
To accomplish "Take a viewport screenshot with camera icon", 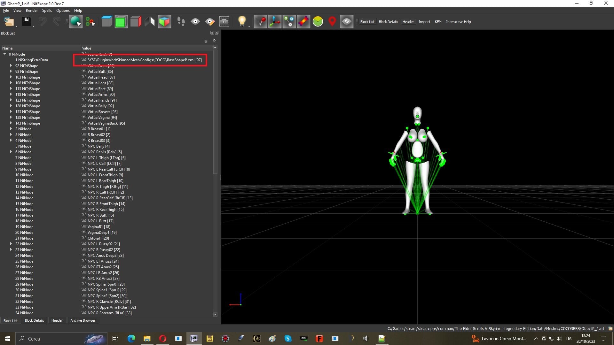I will 224,22.
